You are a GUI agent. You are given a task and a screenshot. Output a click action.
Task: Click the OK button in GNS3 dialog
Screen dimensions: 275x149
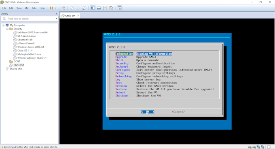point(148,112)
